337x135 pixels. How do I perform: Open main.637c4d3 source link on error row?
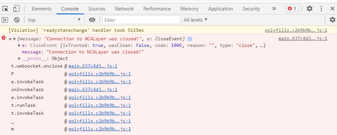[303, 39]
